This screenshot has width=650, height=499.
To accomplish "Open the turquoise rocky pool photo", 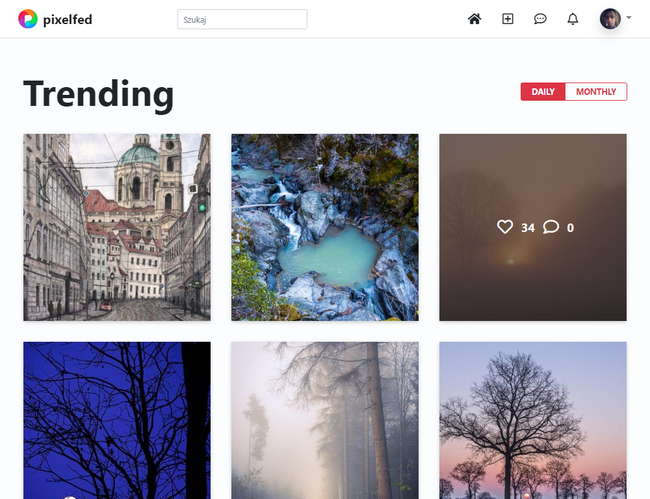I will click(325, 227).
